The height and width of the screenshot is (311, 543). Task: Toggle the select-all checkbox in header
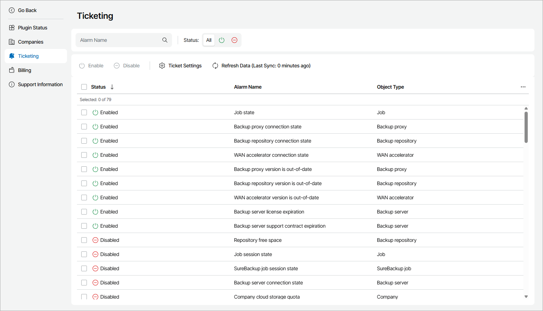click(84, 87)
